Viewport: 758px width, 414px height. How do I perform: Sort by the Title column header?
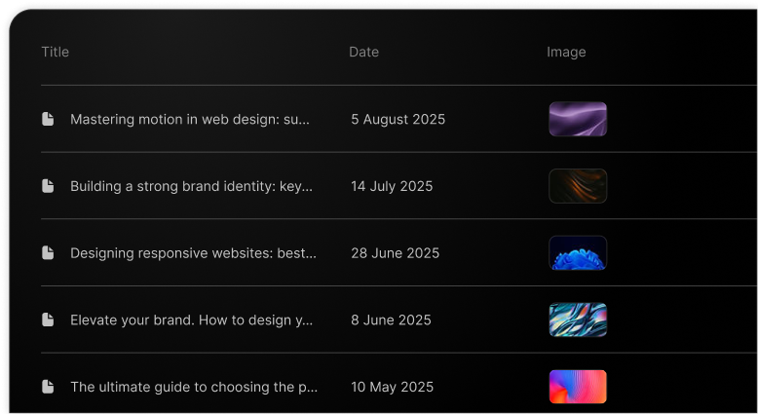(56, 52)
